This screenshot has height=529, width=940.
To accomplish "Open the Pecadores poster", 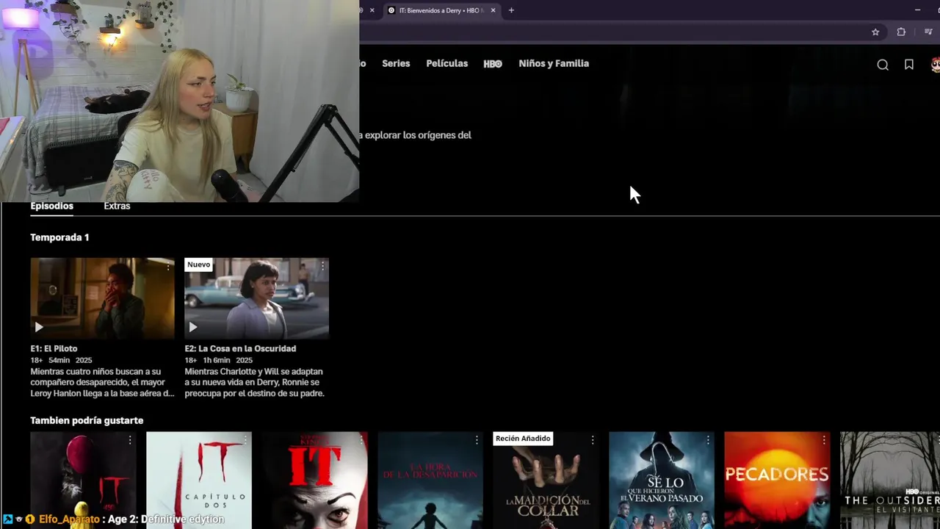I will click(x=777, y=480).
